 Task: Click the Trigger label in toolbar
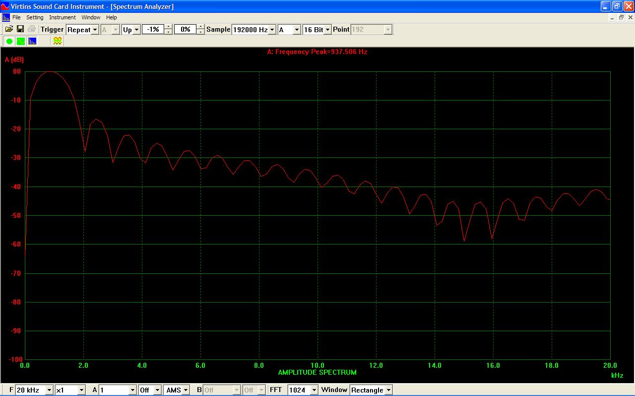coord(52,30)
